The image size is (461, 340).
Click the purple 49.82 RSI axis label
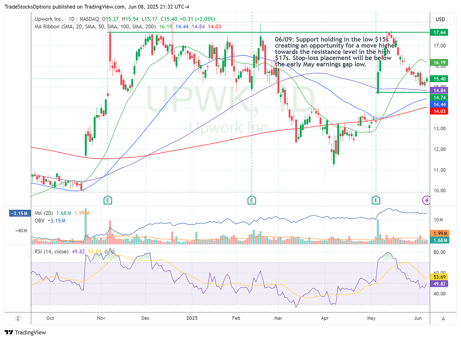(x=439, y=284)
